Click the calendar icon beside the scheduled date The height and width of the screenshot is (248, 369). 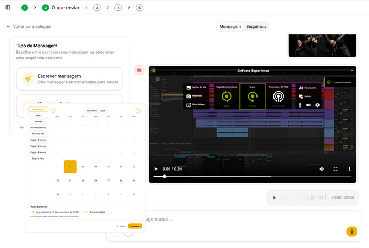[x=33, y=212]
